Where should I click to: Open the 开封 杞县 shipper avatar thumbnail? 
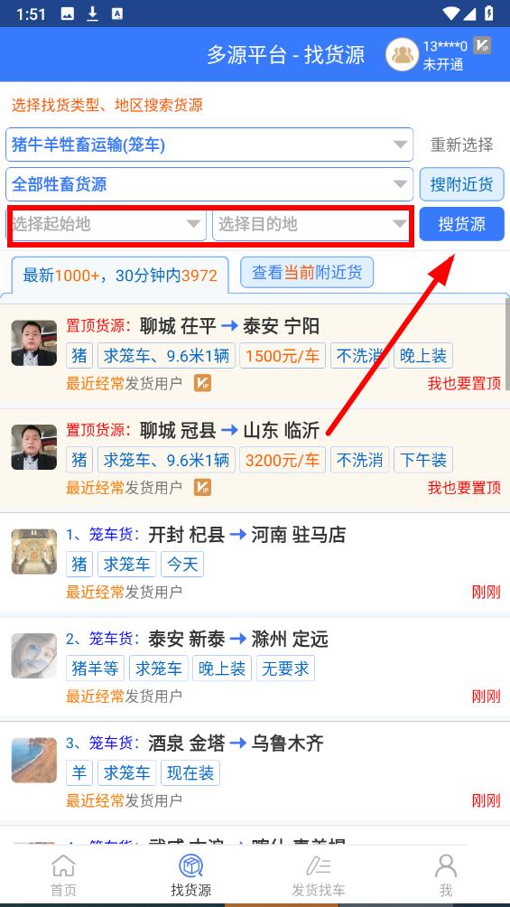pos(34,551)
